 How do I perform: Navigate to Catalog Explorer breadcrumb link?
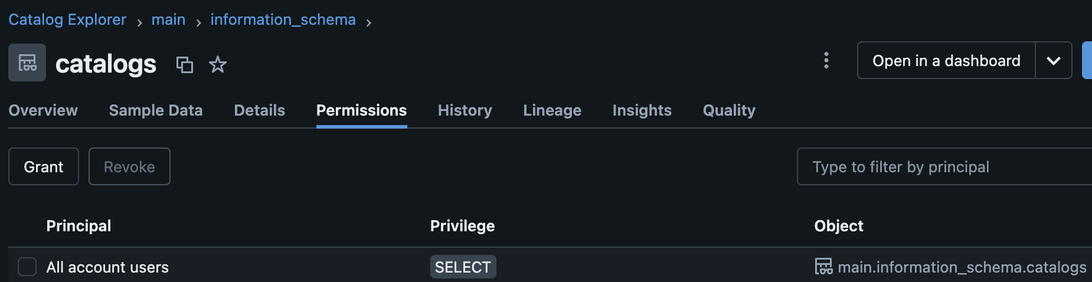67,19
